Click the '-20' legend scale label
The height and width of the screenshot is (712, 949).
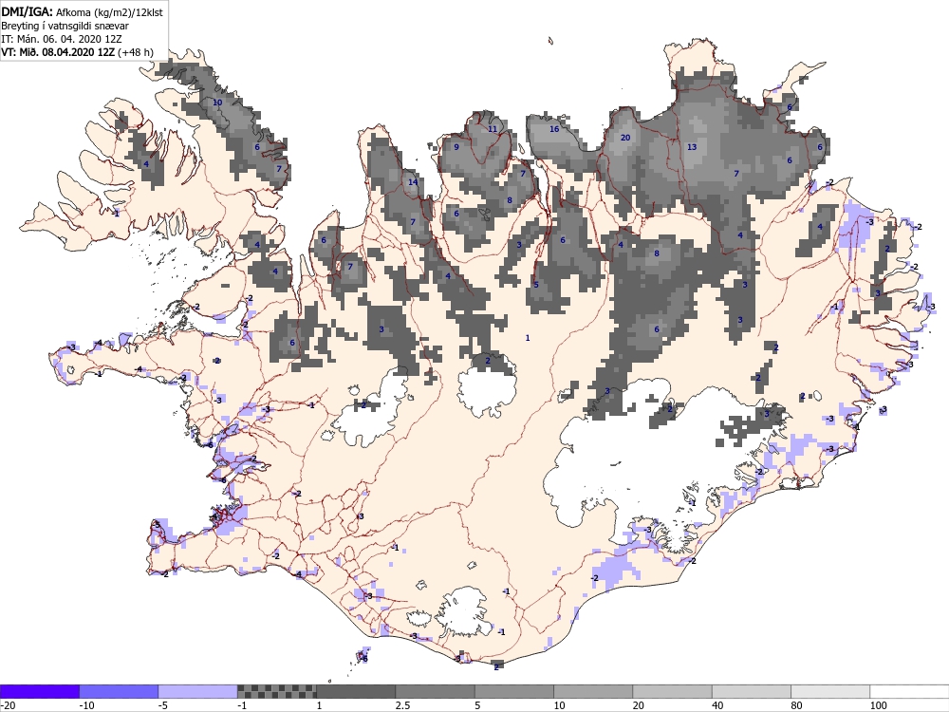[8, 705]
